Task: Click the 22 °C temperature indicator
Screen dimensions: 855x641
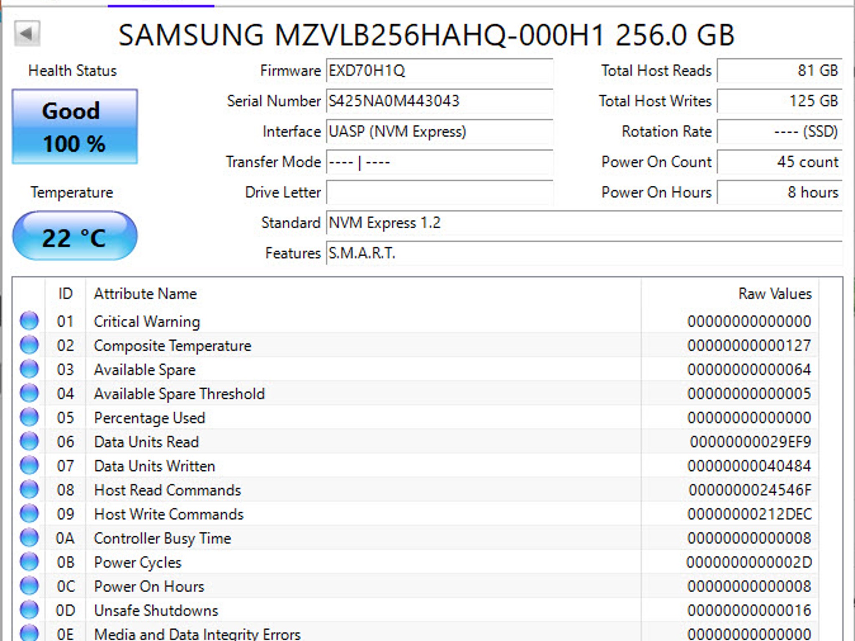Action: (x=74, y=236)
